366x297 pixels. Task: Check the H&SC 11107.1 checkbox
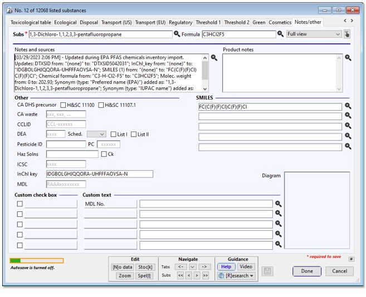click(x=101, y=105)
